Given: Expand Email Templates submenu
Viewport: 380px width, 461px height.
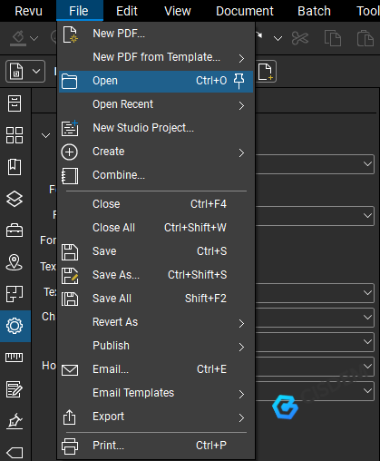Looking at the screenshot, I should tap(156, 393).
